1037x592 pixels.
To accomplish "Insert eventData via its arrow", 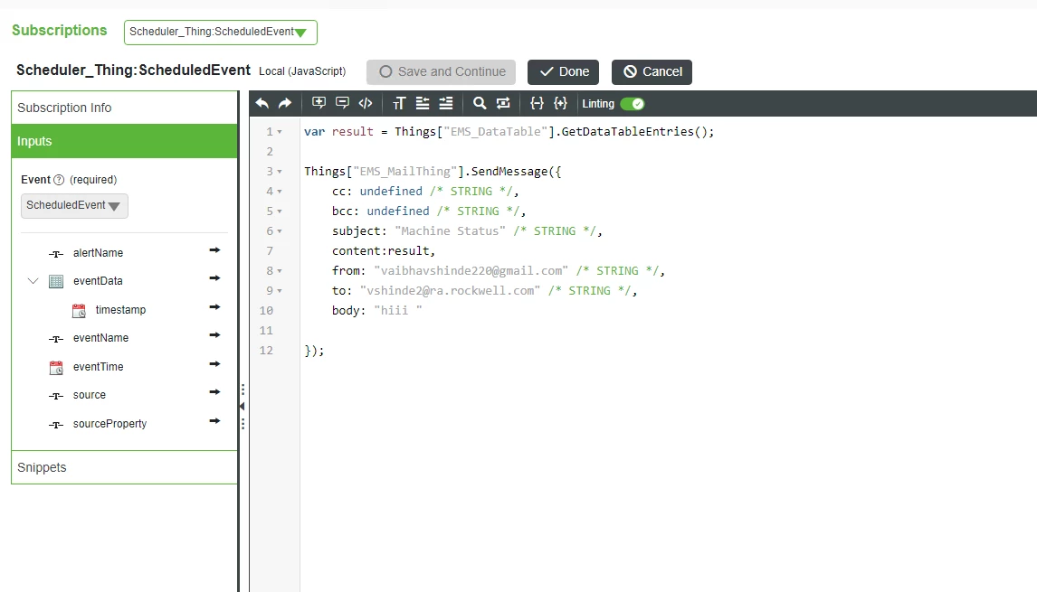I will click(x=214, y=278).
